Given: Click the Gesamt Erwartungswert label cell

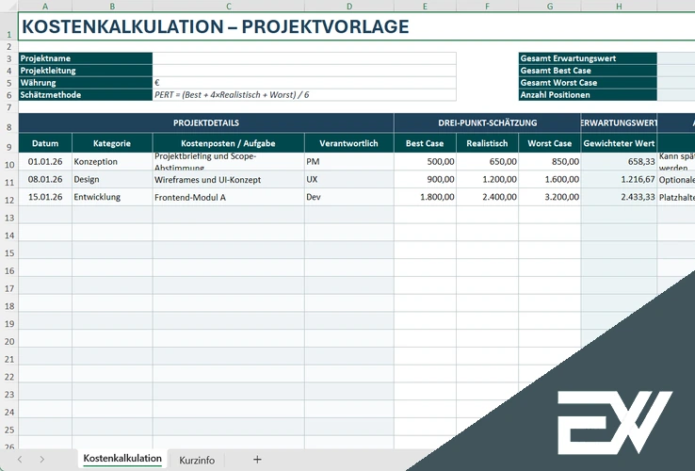Looking at the screenshot, I should pyautogui.click(x=588, y=58).
